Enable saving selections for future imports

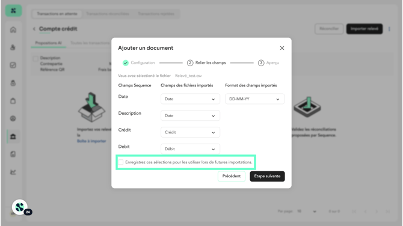click(x=120, y=162)
